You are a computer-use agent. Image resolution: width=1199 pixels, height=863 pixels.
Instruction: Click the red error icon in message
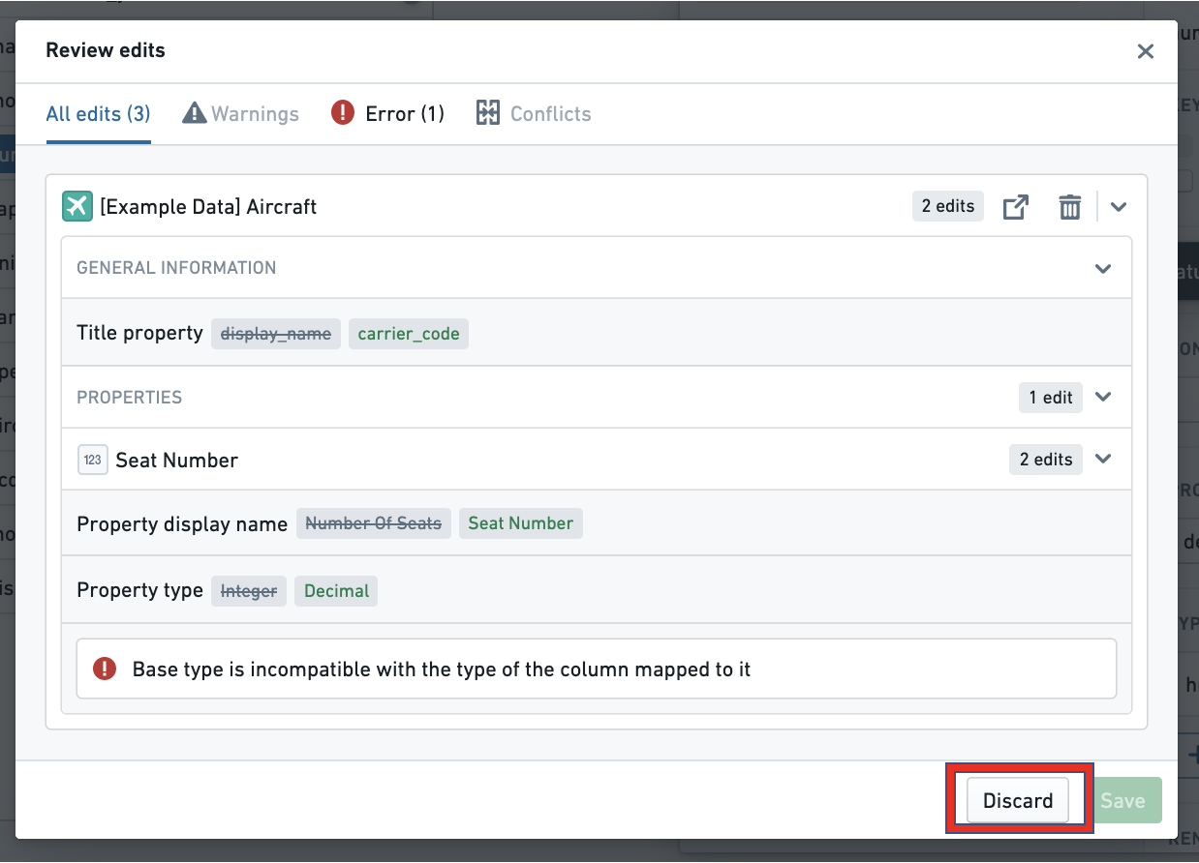coord(105,669)
